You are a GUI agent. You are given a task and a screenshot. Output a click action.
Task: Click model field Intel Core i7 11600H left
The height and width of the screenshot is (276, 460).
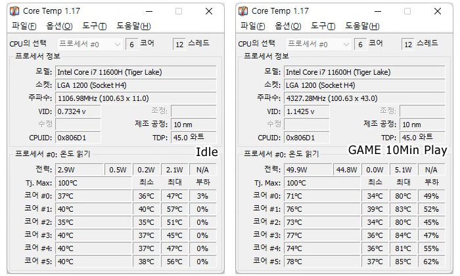(135, 72)
